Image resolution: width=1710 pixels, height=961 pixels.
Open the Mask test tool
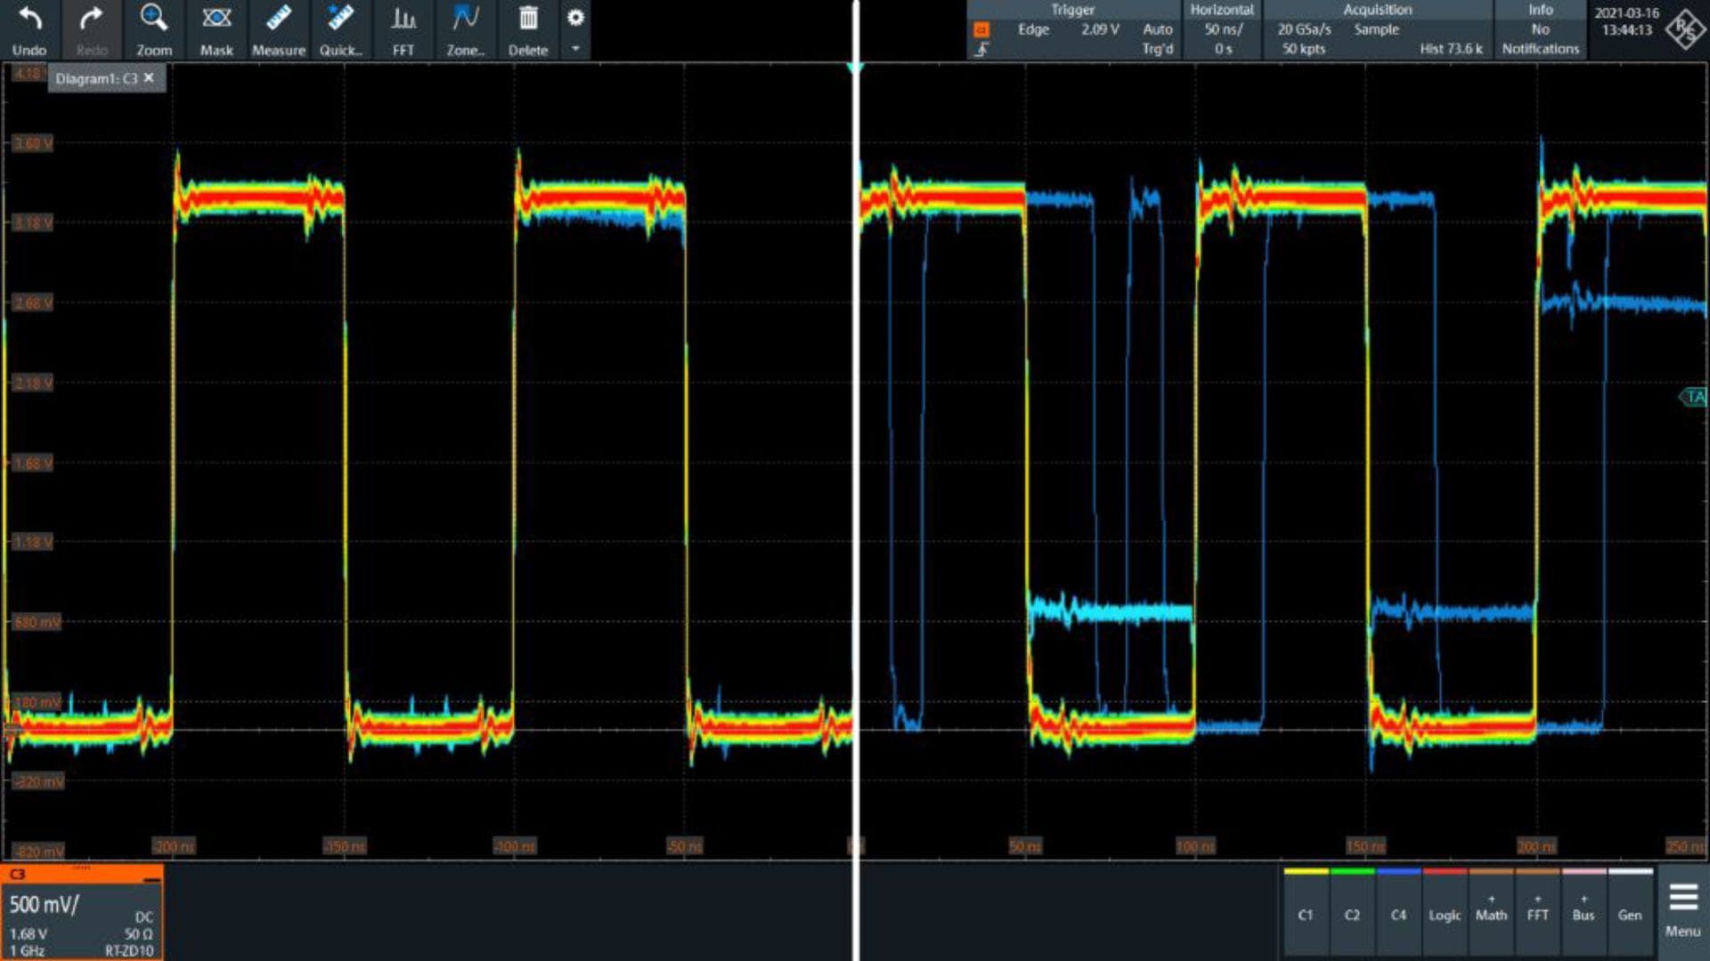(x=216, y=20)
